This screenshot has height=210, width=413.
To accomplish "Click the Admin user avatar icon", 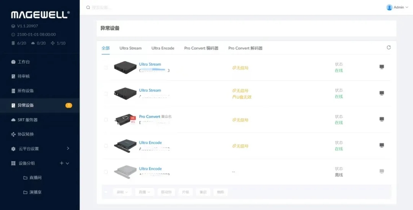I will [x=389, y=7].
